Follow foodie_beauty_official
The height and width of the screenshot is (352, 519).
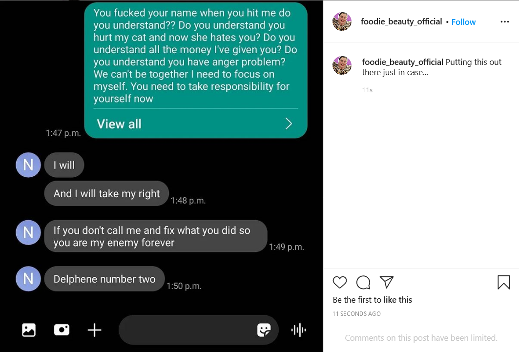pyautogui.click(x=463, y=22)
